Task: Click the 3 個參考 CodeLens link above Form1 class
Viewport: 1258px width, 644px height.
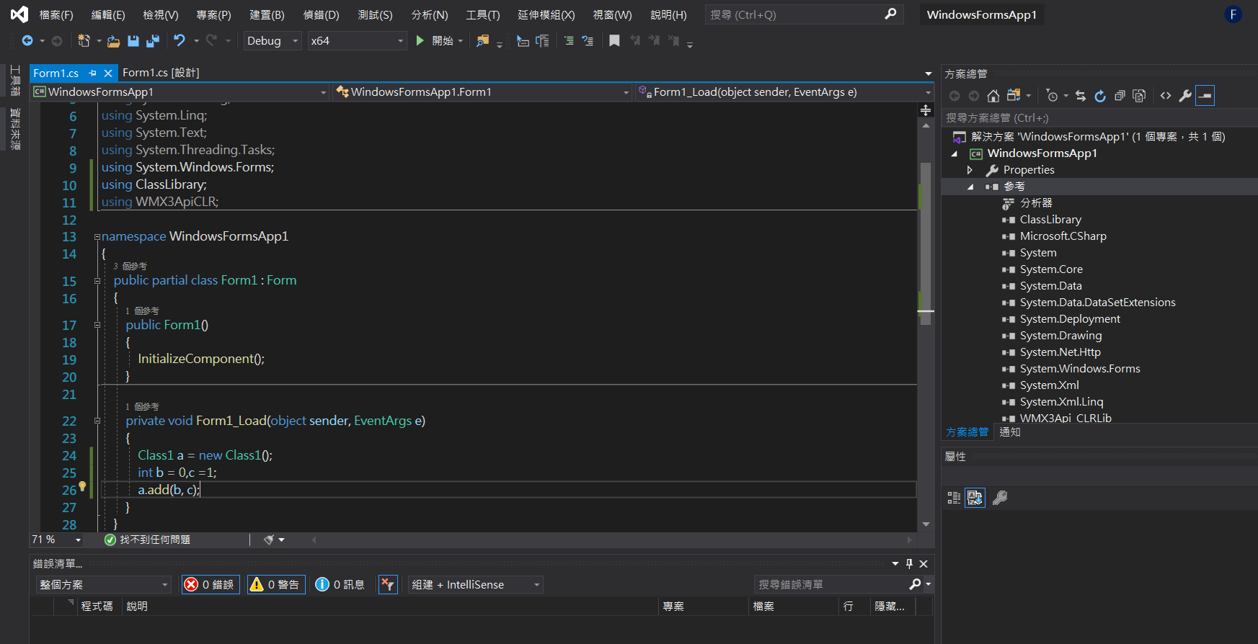Action: pos(130,267)
